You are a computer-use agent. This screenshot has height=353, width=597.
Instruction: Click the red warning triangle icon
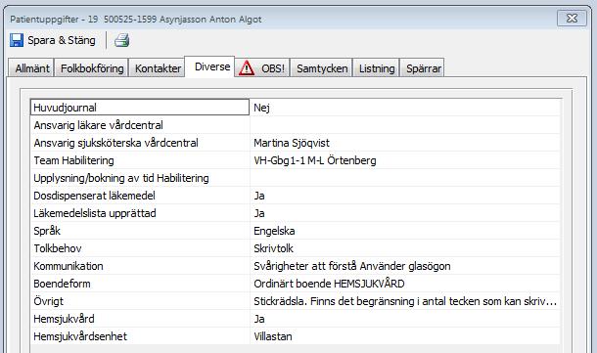click(247, 68)
